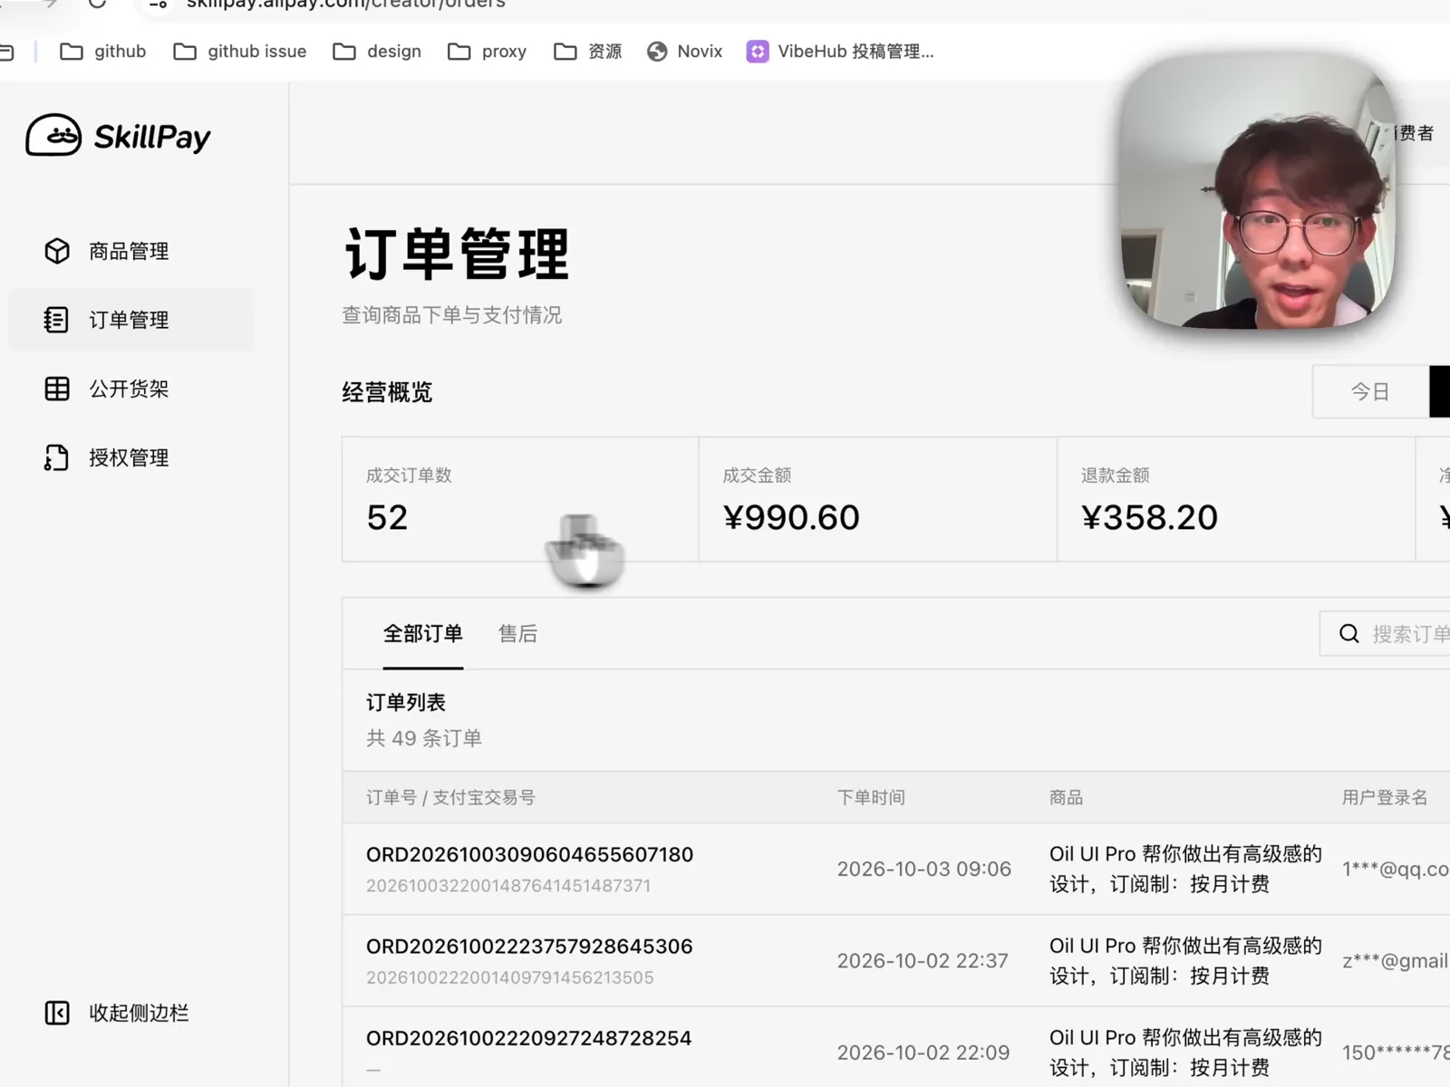The width and height of the screenshot is (1450, 1087).
Task: Open VibeHub 投稿管理 bookmark
Action: [840, 52]
